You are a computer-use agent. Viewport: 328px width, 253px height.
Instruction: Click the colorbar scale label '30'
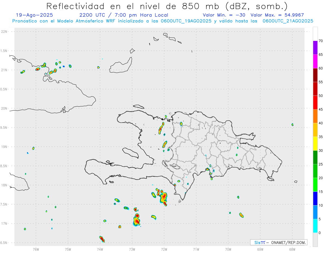point(321,151)
